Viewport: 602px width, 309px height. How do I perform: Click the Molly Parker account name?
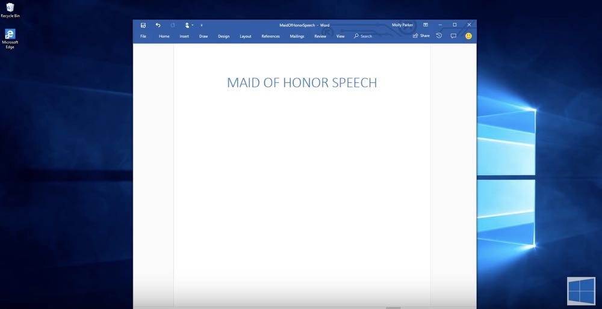(402, 25)
